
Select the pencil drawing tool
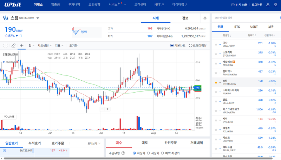tap(13, 45)
